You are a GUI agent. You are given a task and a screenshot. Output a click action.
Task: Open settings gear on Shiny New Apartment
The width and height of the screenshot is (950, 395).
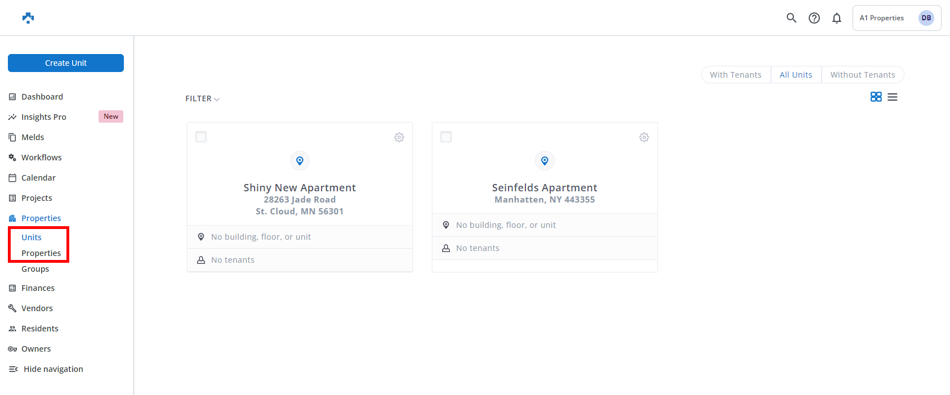click(399, 137)
